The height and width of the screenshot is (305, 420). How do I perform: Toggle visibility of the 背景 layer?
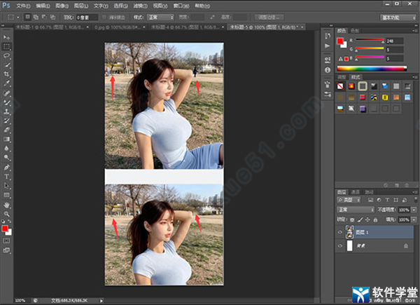341,247
